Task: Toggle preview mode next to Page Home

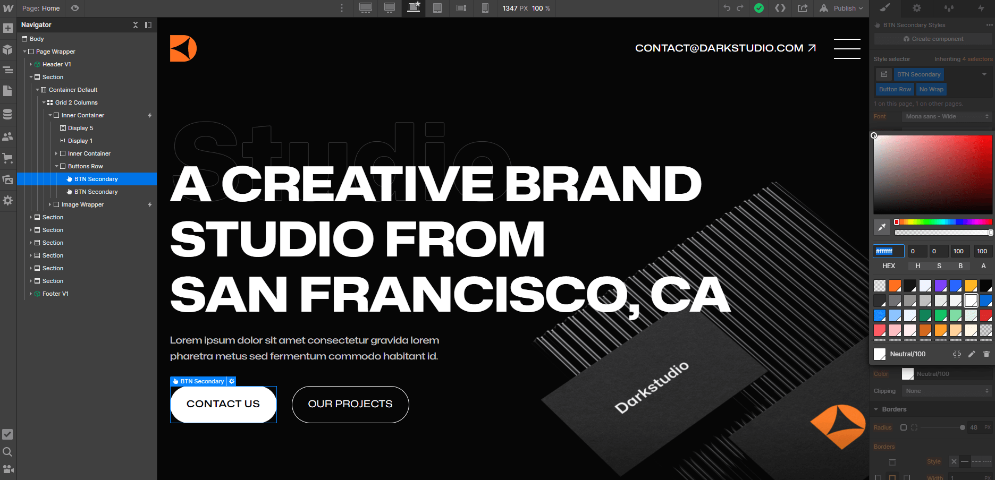Action: 74,8
